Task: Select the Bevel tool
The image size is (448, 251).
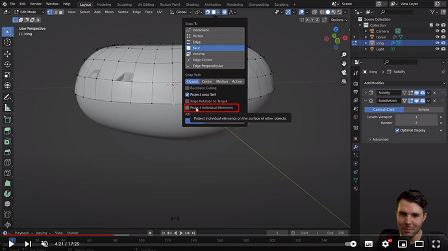Action: (7, 152)
